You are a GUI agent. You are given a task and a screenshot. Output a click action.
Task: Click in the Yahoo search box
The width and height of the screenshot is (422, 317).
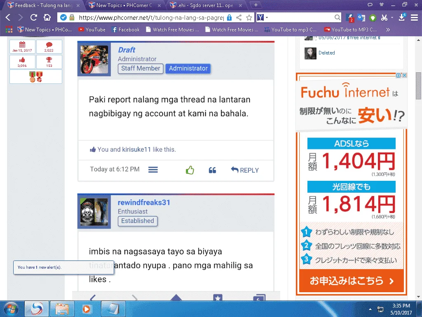pos(301,18)
